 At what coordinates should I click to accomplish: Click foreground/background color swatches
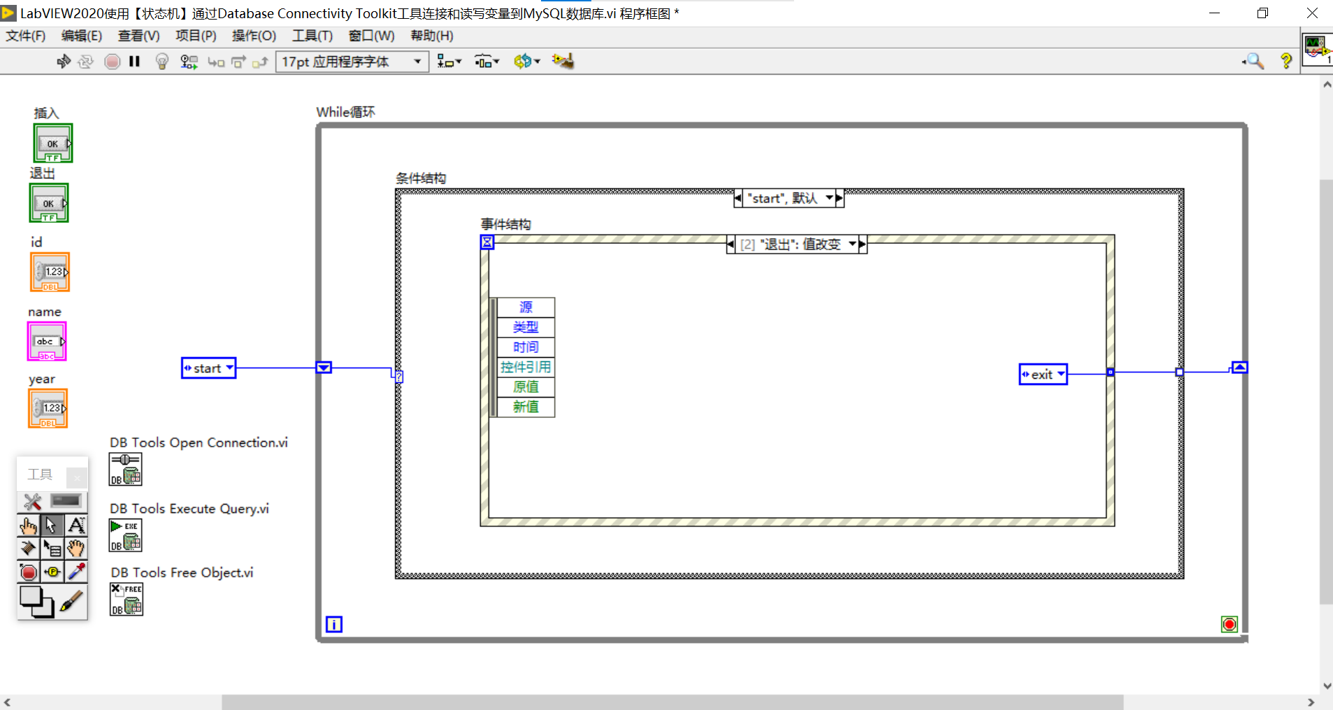[36, 602]
